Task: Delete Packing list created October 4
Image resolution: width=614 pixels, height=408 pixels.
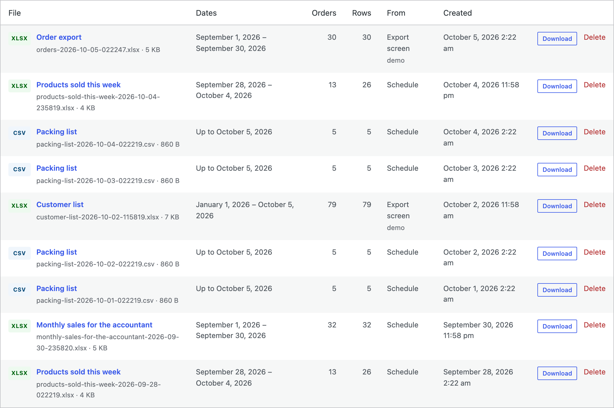Action: [x=594, y=132]
